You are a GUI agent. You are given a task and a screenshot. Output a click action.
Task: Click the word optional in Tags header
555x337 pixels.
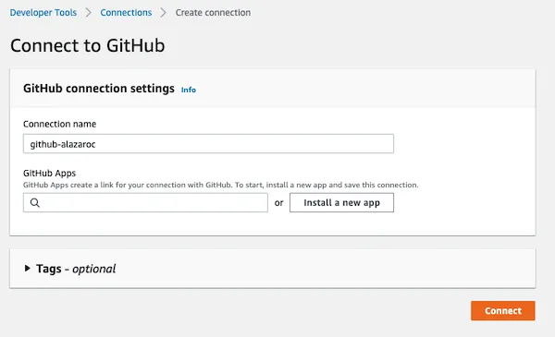(93, 270)
